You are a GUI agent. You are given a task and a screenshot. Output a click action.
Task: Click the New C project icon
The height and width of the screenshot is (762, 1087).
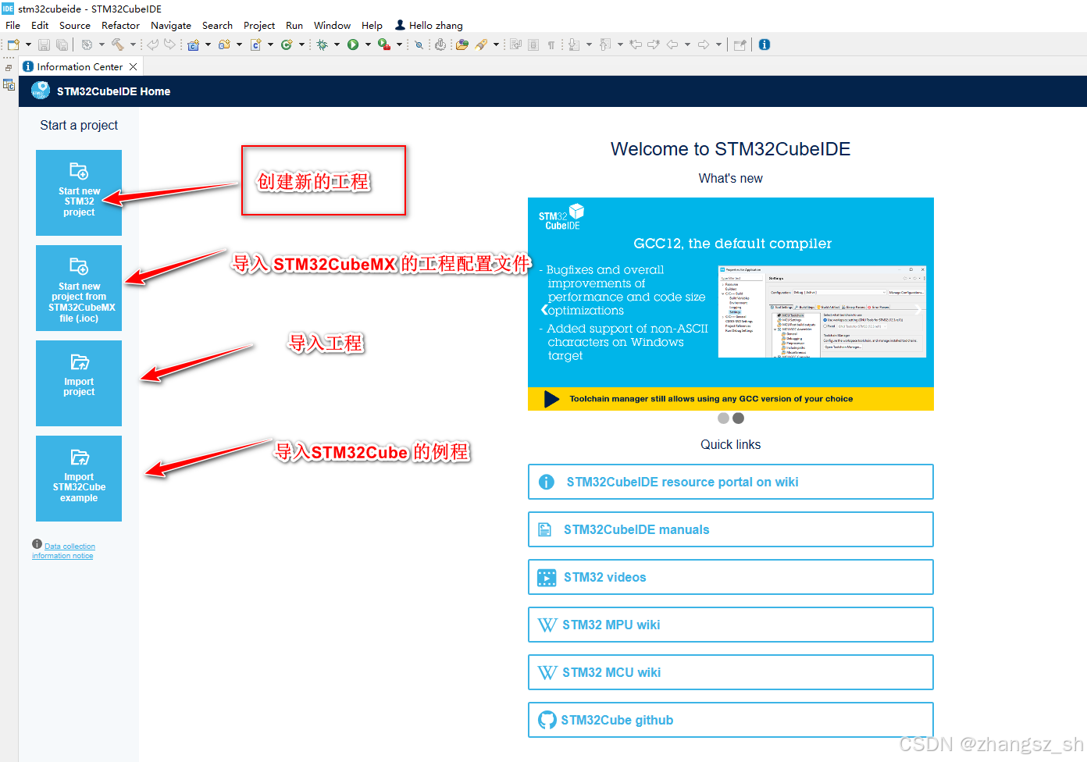click(193, 45)
